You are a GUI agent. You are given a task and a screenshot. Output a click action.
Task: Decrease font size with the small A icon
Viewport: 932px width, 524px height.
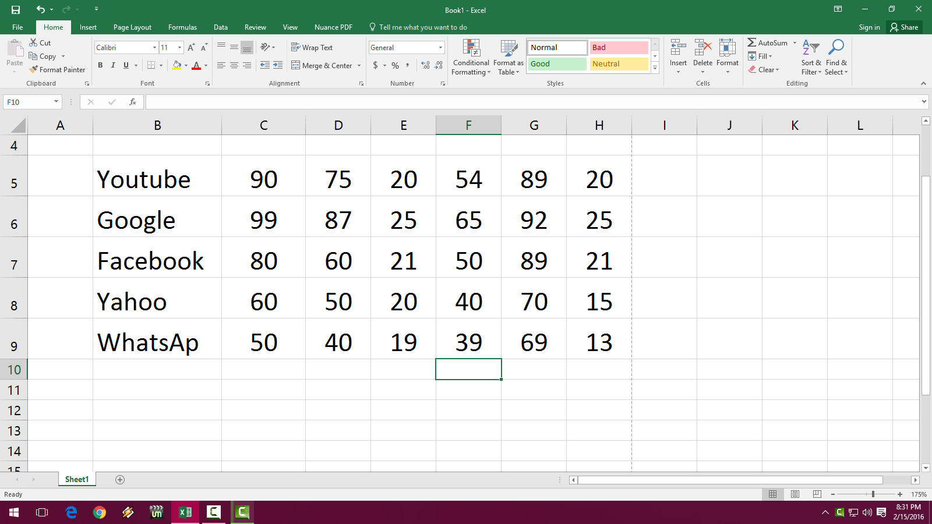(204, 48)
